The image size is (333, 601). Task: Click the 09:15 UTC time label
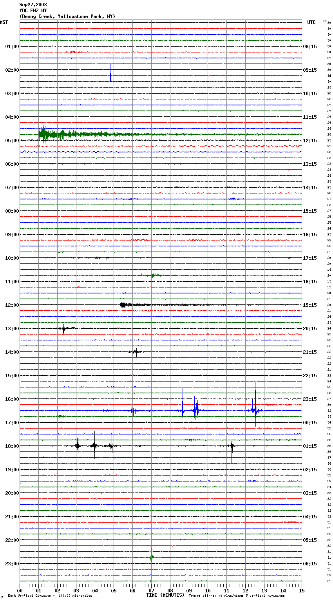click(310, 70)
